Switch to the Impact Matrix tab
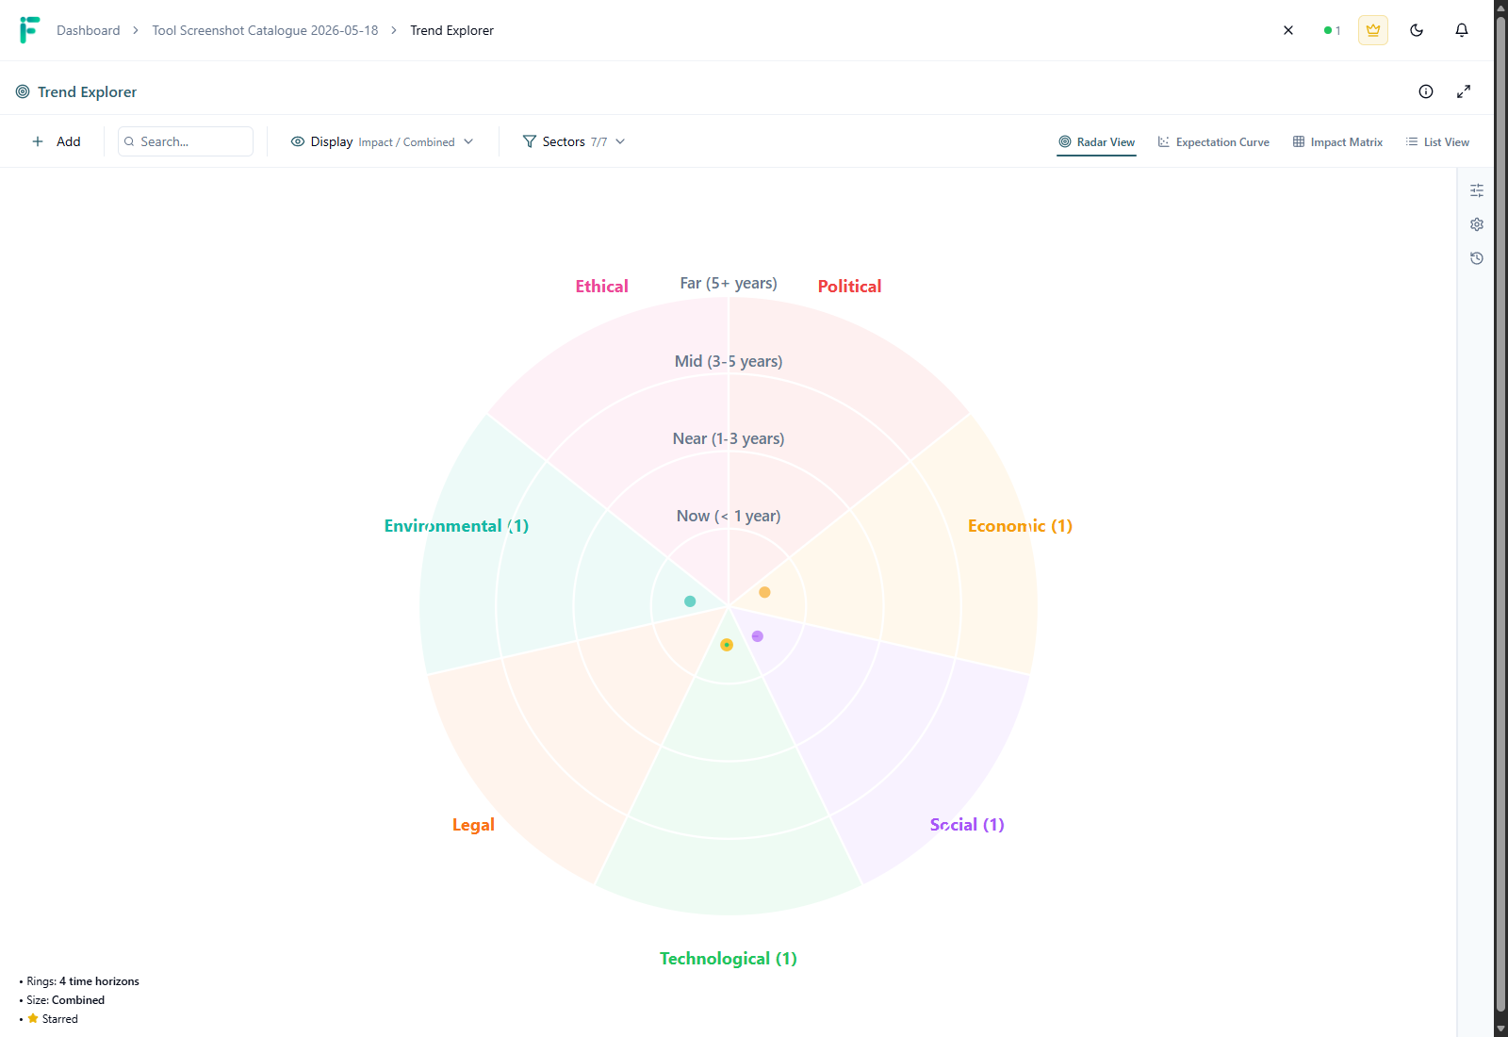 click(1337, 142)
